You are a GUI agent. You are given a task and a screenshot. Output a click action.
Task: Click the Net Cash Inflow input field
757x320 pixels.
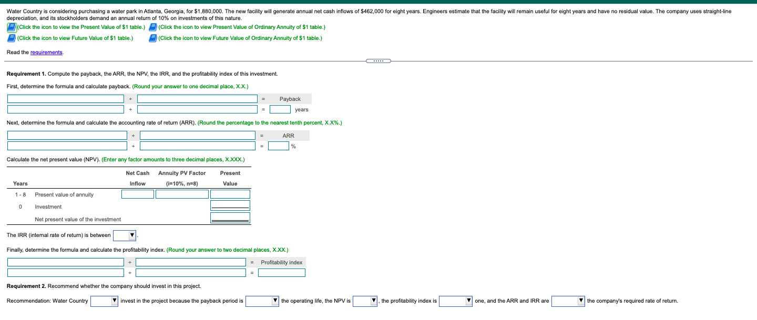point(138,194)
